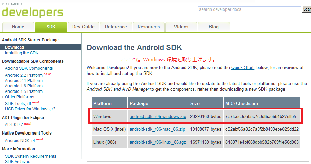The image size is (311, 164).
Task: Click the Mac OS X (intel) cell
Action: click(109, 129)
